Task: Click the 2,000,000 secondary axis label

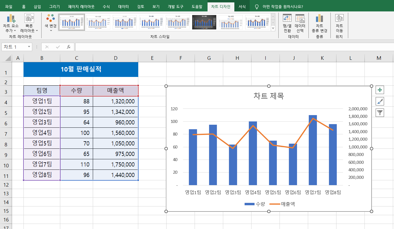Action: tap(358, 109)
